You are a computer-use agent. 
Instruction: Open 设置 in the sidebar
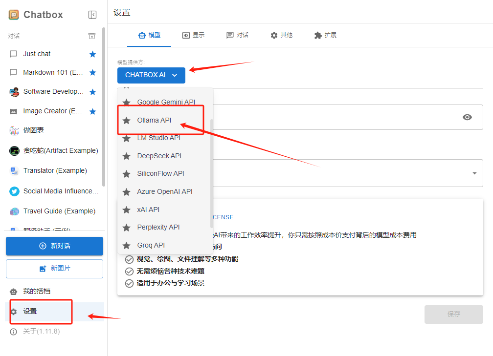[x=54, y=312]
